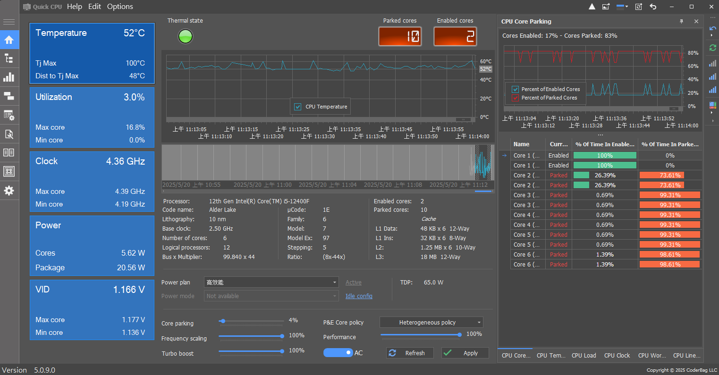The height and width of the screenshot is (375, 719).
Task: Click the image export icon in title bar
Action: (x=606, y=7)
